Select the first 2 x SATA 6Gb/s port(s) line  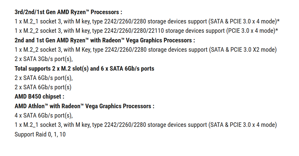coord(44,78)
